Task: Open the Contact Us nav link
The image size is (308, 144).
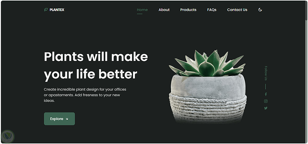Action: coord(237,10)
